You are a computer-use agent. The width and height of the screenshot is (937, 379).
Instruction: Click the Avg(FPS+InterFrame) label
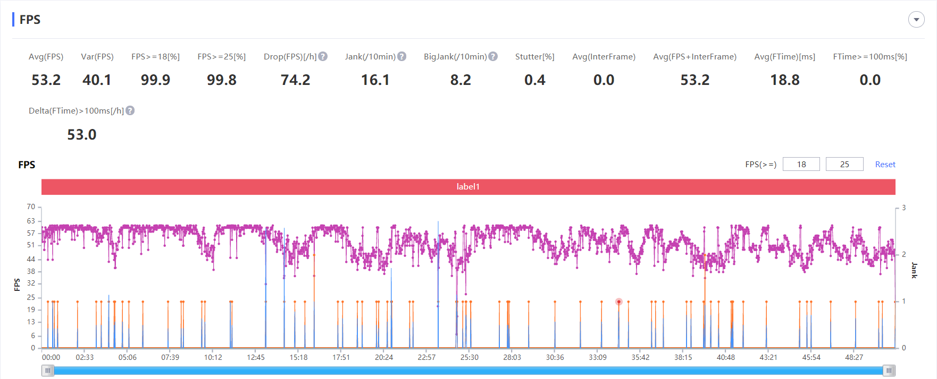pos(695,57)
